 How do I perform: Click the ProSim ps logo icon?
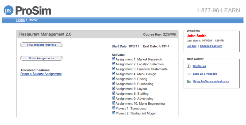coord(8,10)
